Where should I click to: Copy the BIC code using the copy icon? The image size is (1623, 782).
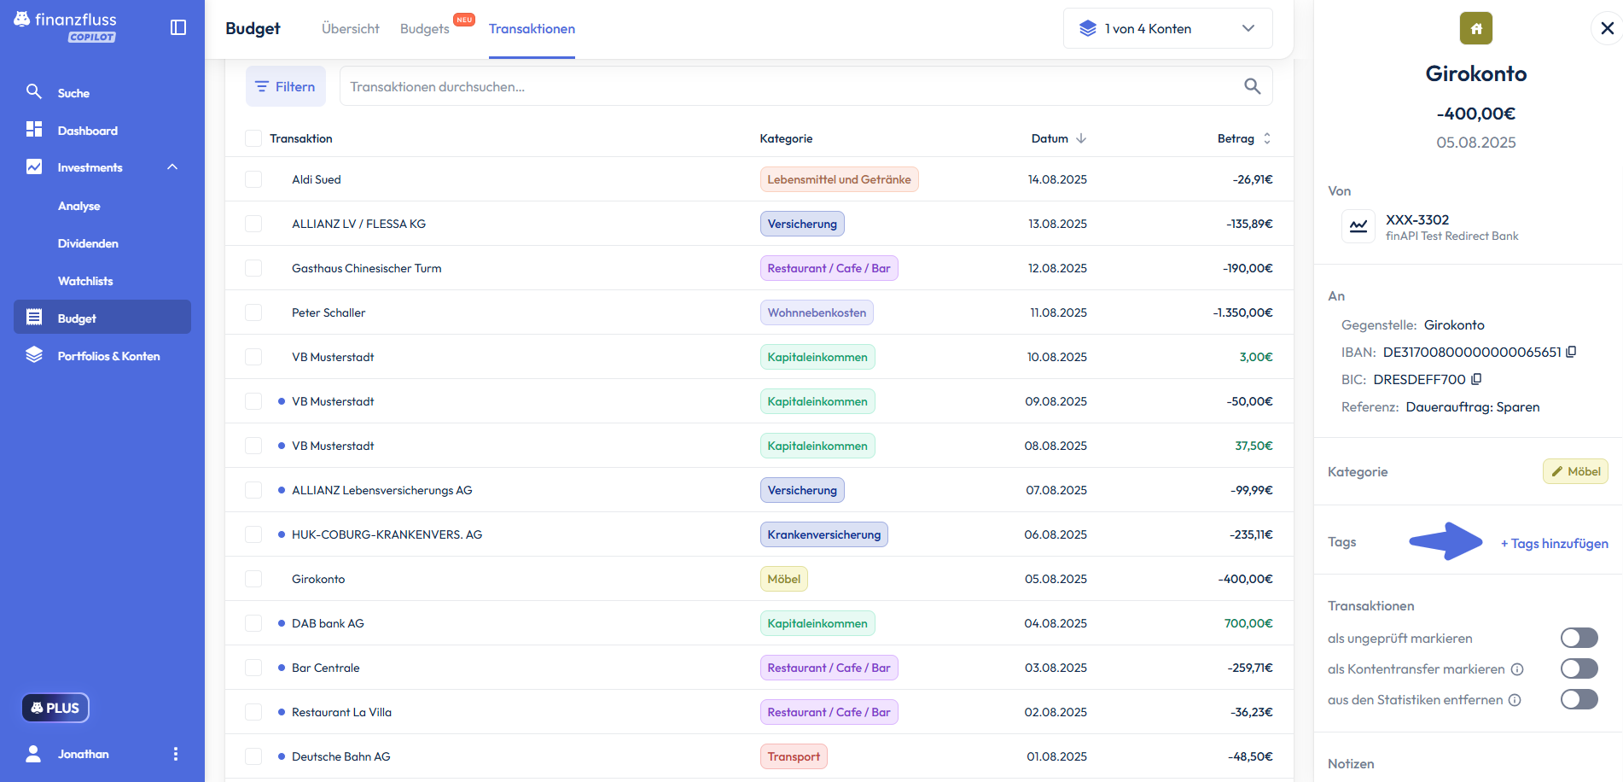1476,379
